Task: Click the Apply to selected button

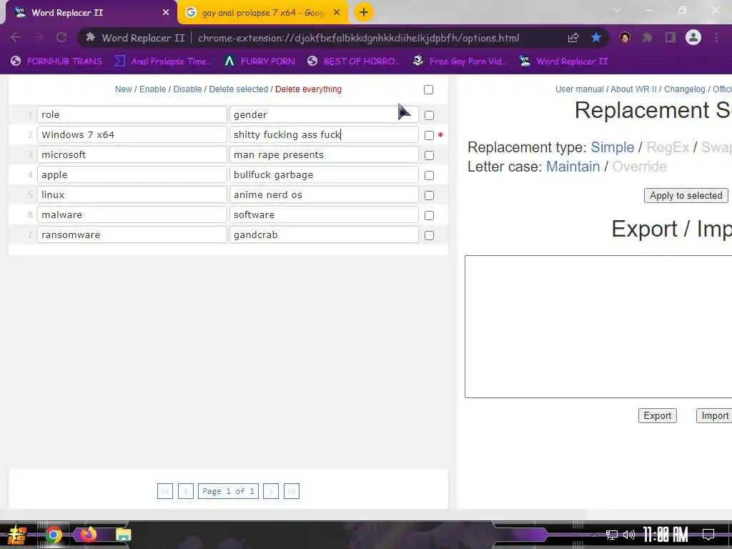Action: [x=686, y=196]
